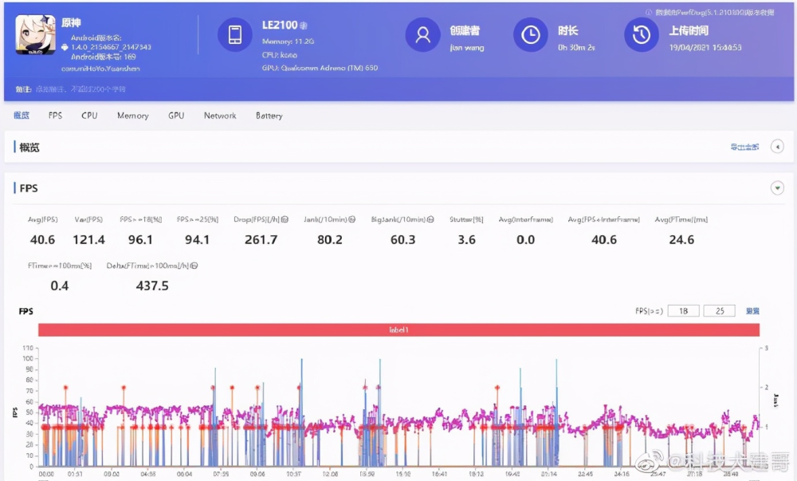Click the BigJank value 60.3
The height and width of the screenshot is (481, 797).
pos(403,239)
